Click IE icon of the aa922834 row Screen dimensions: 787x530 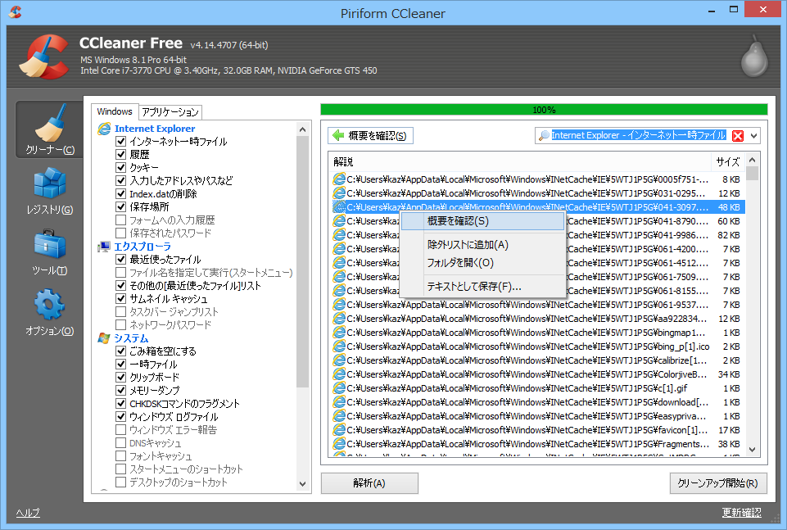tap(339, 319)
